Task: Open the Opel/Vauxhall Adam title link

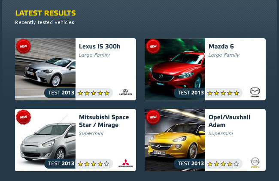Action: [x=229, y=121]
